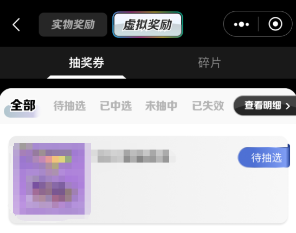
Task: Click empty white area below ticket card
Action: tap(148, 229)
